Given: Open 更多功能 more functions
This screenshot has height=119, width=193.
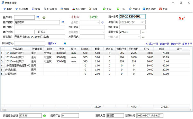Looking at the screenshot, I should coord(149,9).
